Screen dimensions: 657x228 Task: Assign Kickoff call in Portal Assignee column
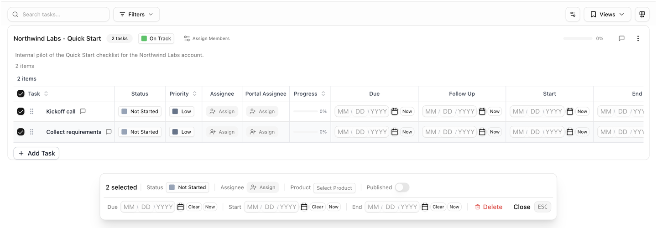[x=262, y=111]
